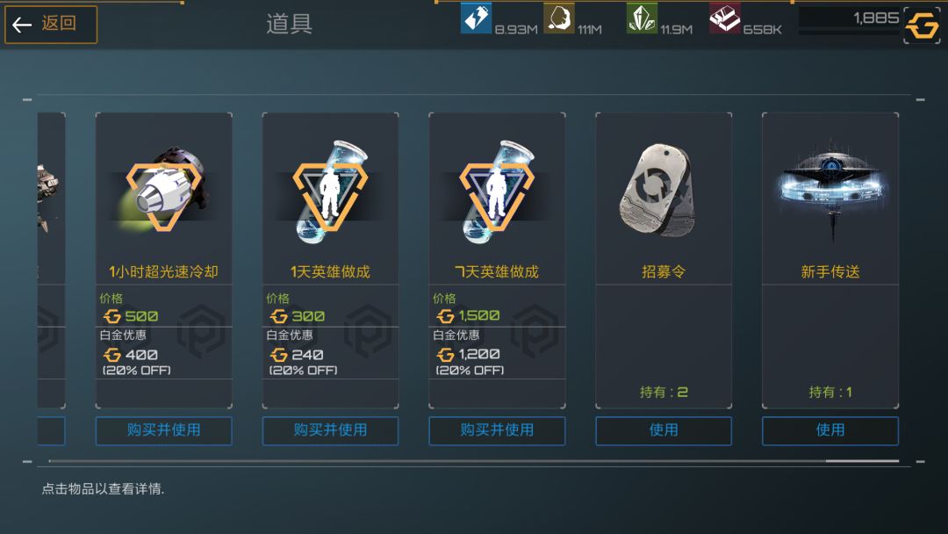Open the 1天英雄做成 test tube icon
This screenshot has width=948, height=534.
(330, 191)
